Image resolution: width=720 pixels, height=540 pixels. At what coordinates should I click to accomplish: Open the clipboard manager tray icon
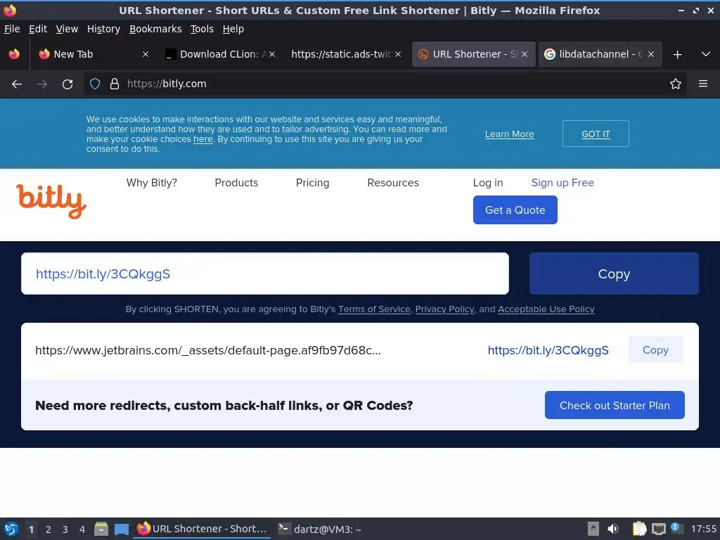pos(639,529)
